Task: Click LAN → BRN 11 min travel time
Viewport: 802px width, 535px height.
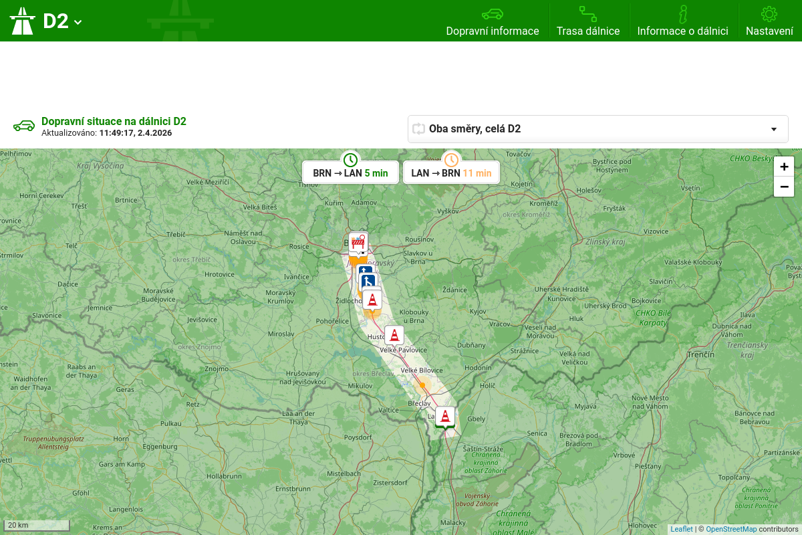Action: click(x=451, y=173)
